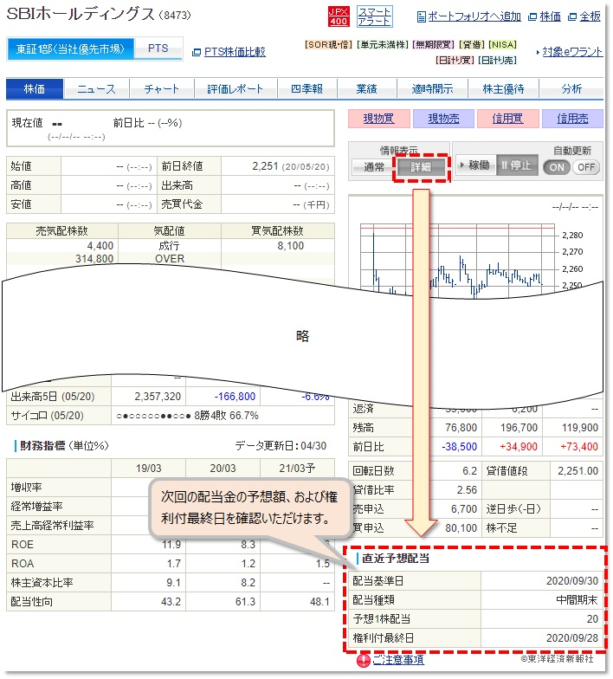Open the 全板 popup link
The image size is (613, 679).
pyautogui.click(x=590, y=16)
